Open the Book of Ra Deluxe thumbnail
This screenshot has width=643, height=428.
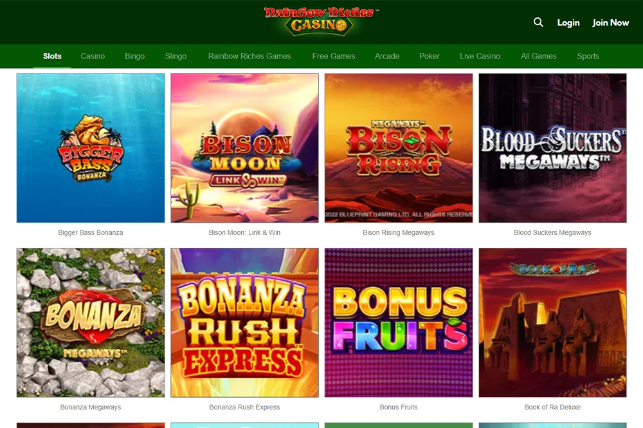553,322
